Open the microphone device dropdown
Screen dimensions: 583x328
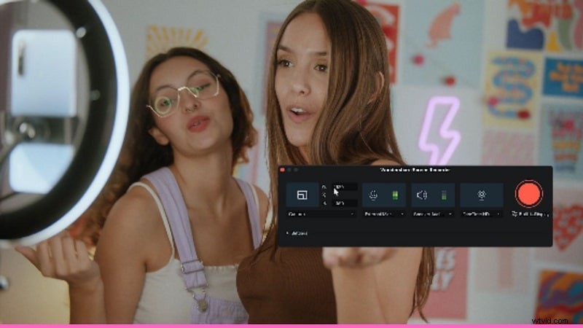[384, 214]
